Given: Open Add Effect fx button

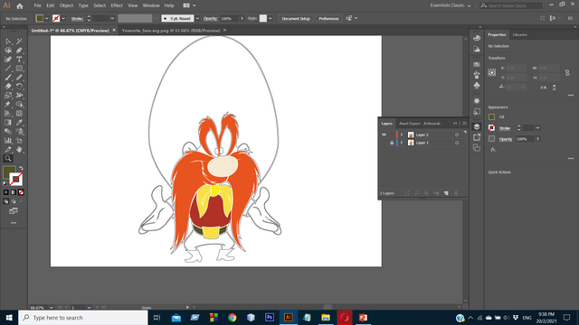Looking at the screenshot, I should (493, 149).
